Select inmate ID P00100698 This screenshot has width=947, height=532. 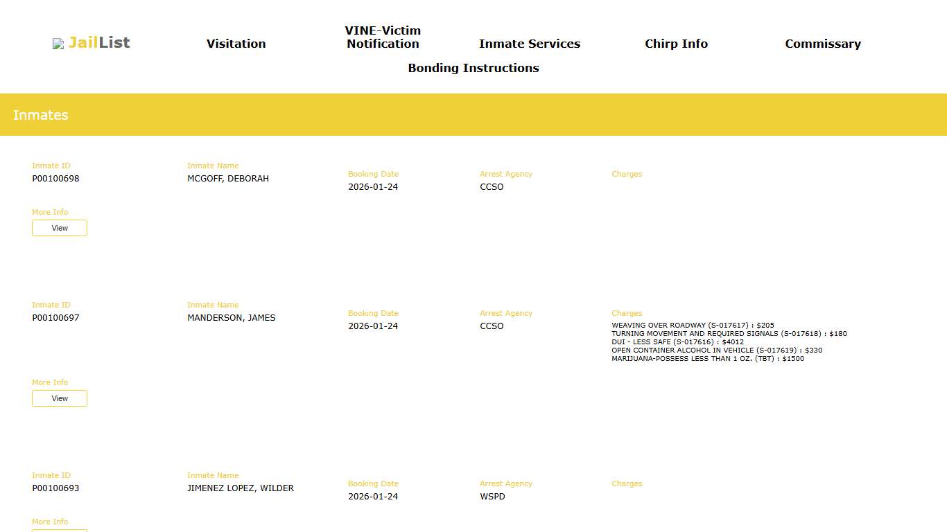click(x=55, y=179)
